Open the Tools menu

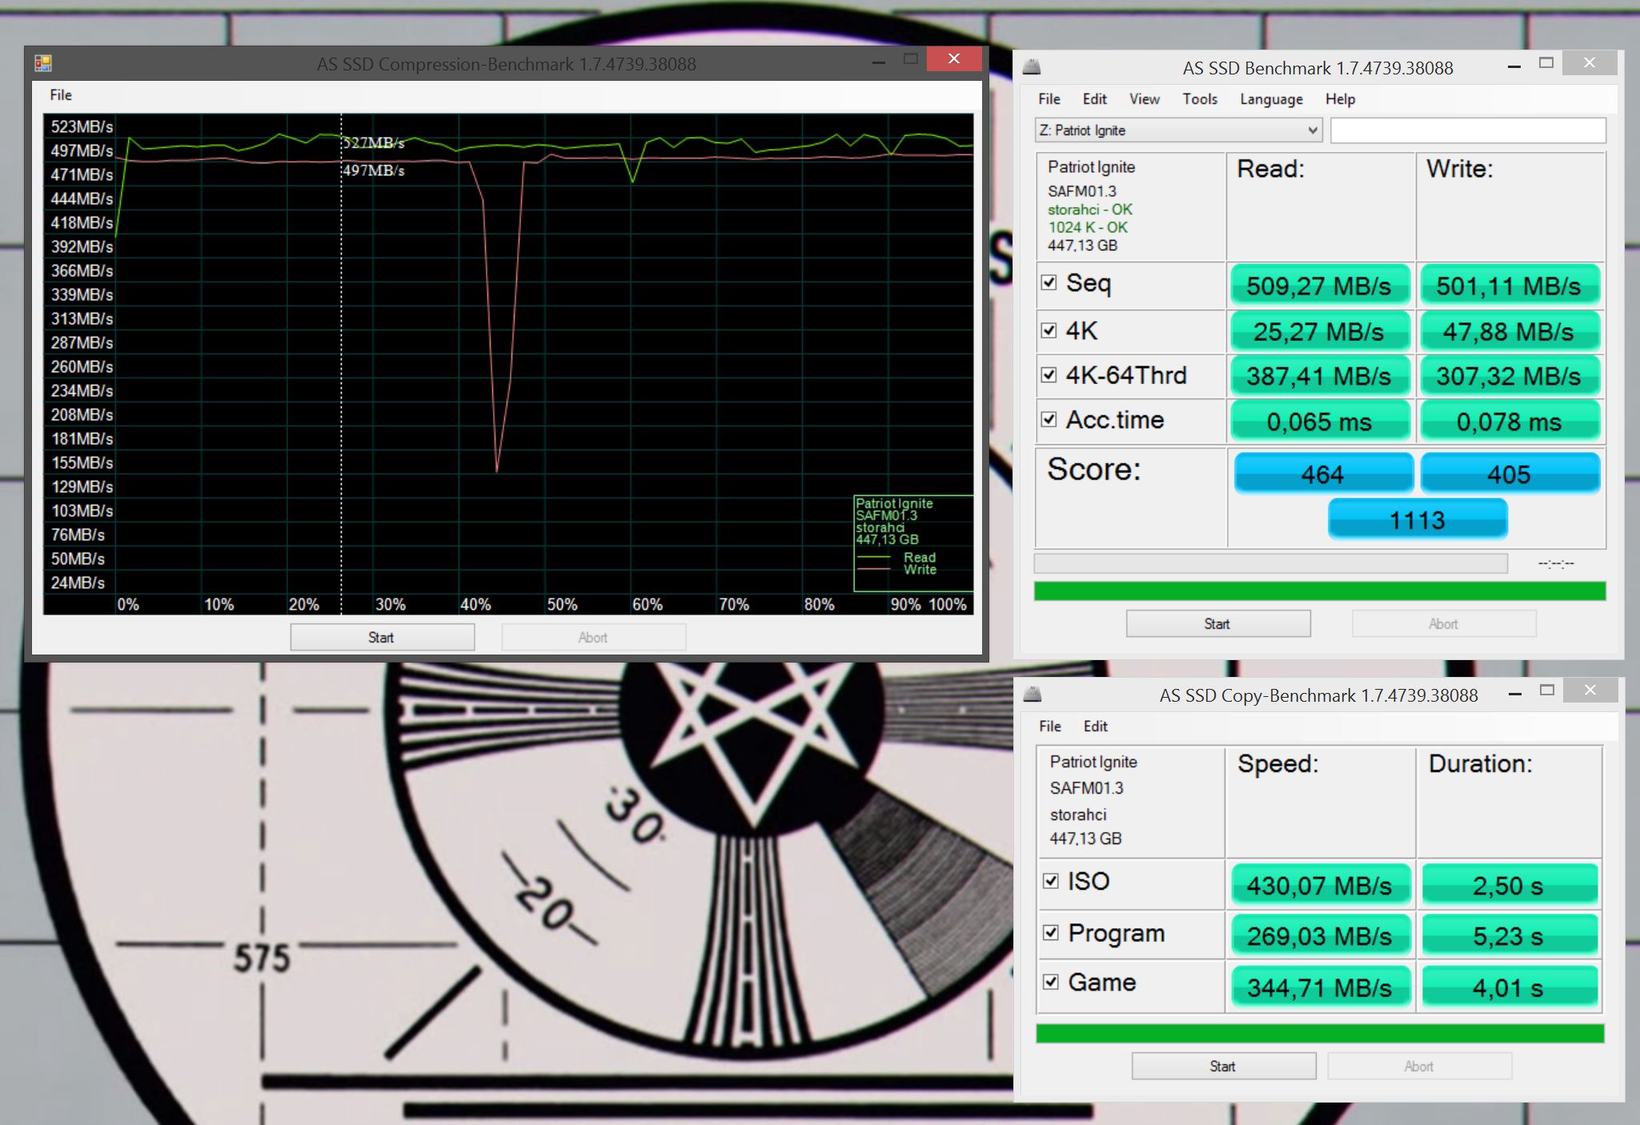click(x=1200, y=99)
